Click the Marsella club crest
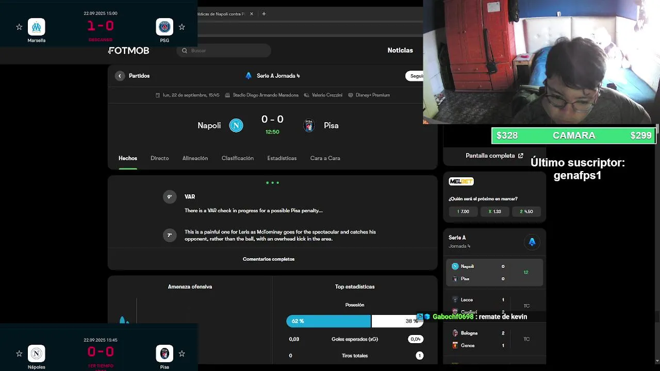Image resolution: width=660 pixels, height=371 pixels. (37, 27)
